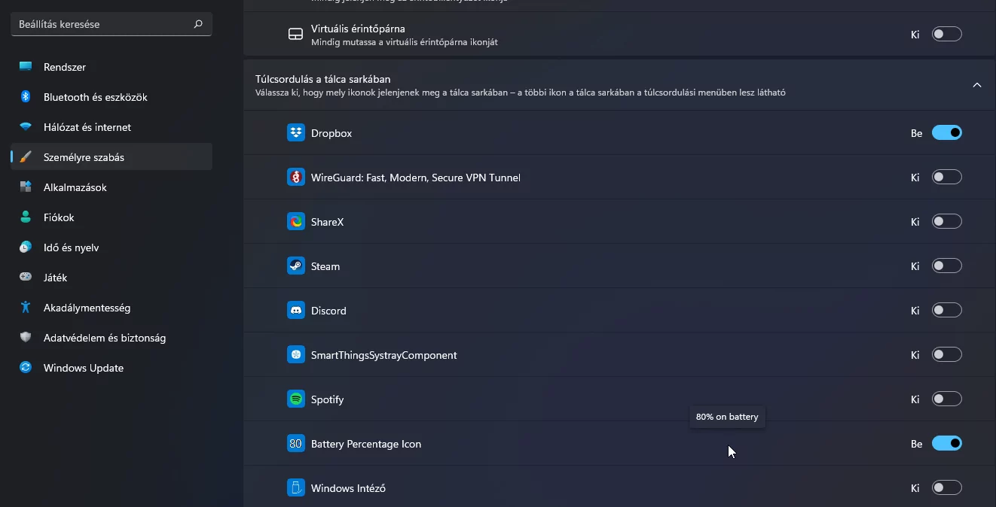996x507 pixels.
Task: Click the Játék controller icon
Action: point(26,278)
